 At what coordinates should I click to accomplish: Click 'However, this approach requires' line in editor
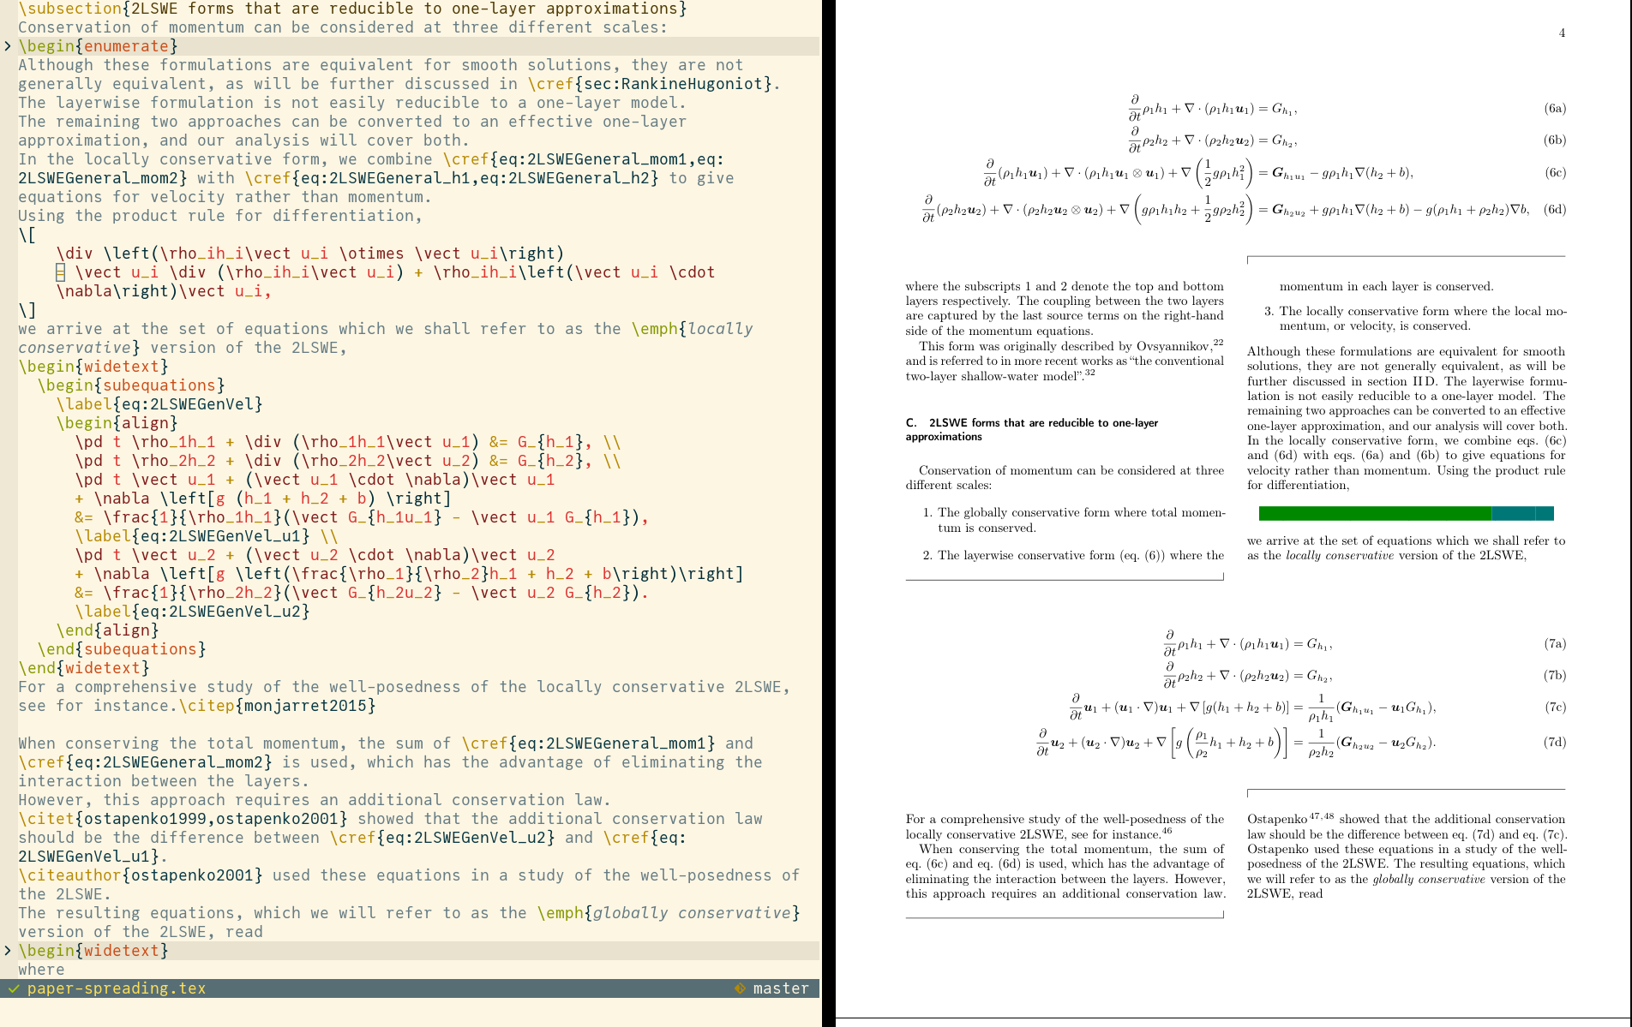click(315, 800)
